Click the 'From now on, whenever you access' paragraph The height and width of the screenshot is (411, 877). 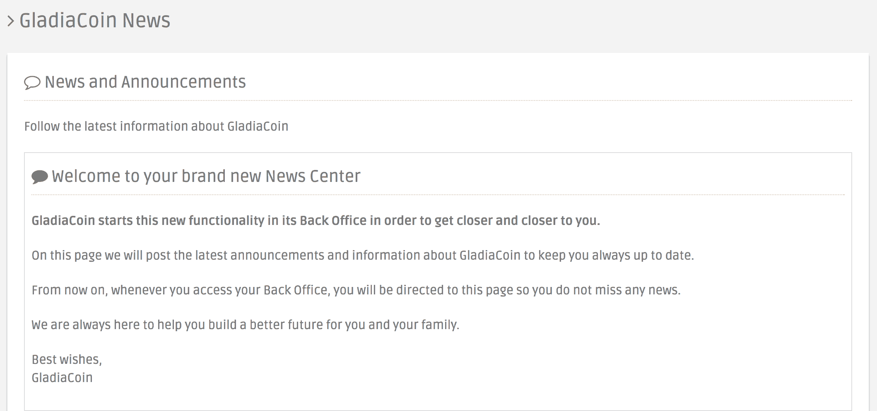click(356, 290)
